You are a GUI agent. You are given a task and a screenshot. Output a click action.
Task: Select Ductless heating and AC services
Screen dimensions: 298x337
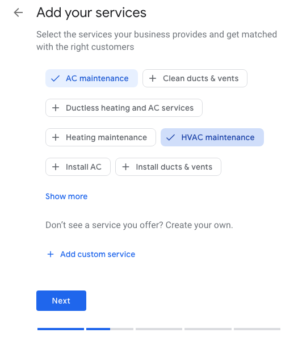[124, 108]
